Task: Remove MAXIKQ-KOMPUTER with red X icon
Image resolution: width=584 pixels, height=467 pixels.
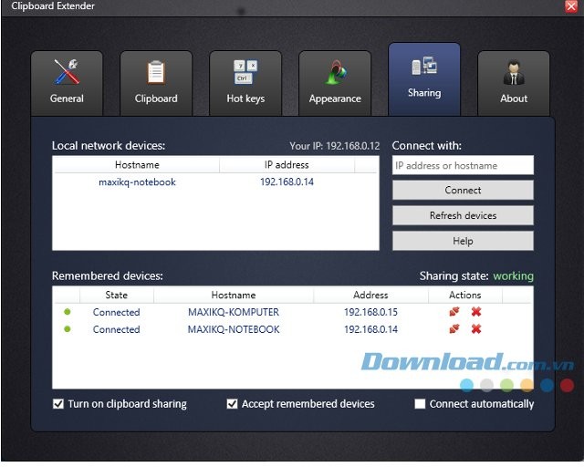Action: [475, 312]
